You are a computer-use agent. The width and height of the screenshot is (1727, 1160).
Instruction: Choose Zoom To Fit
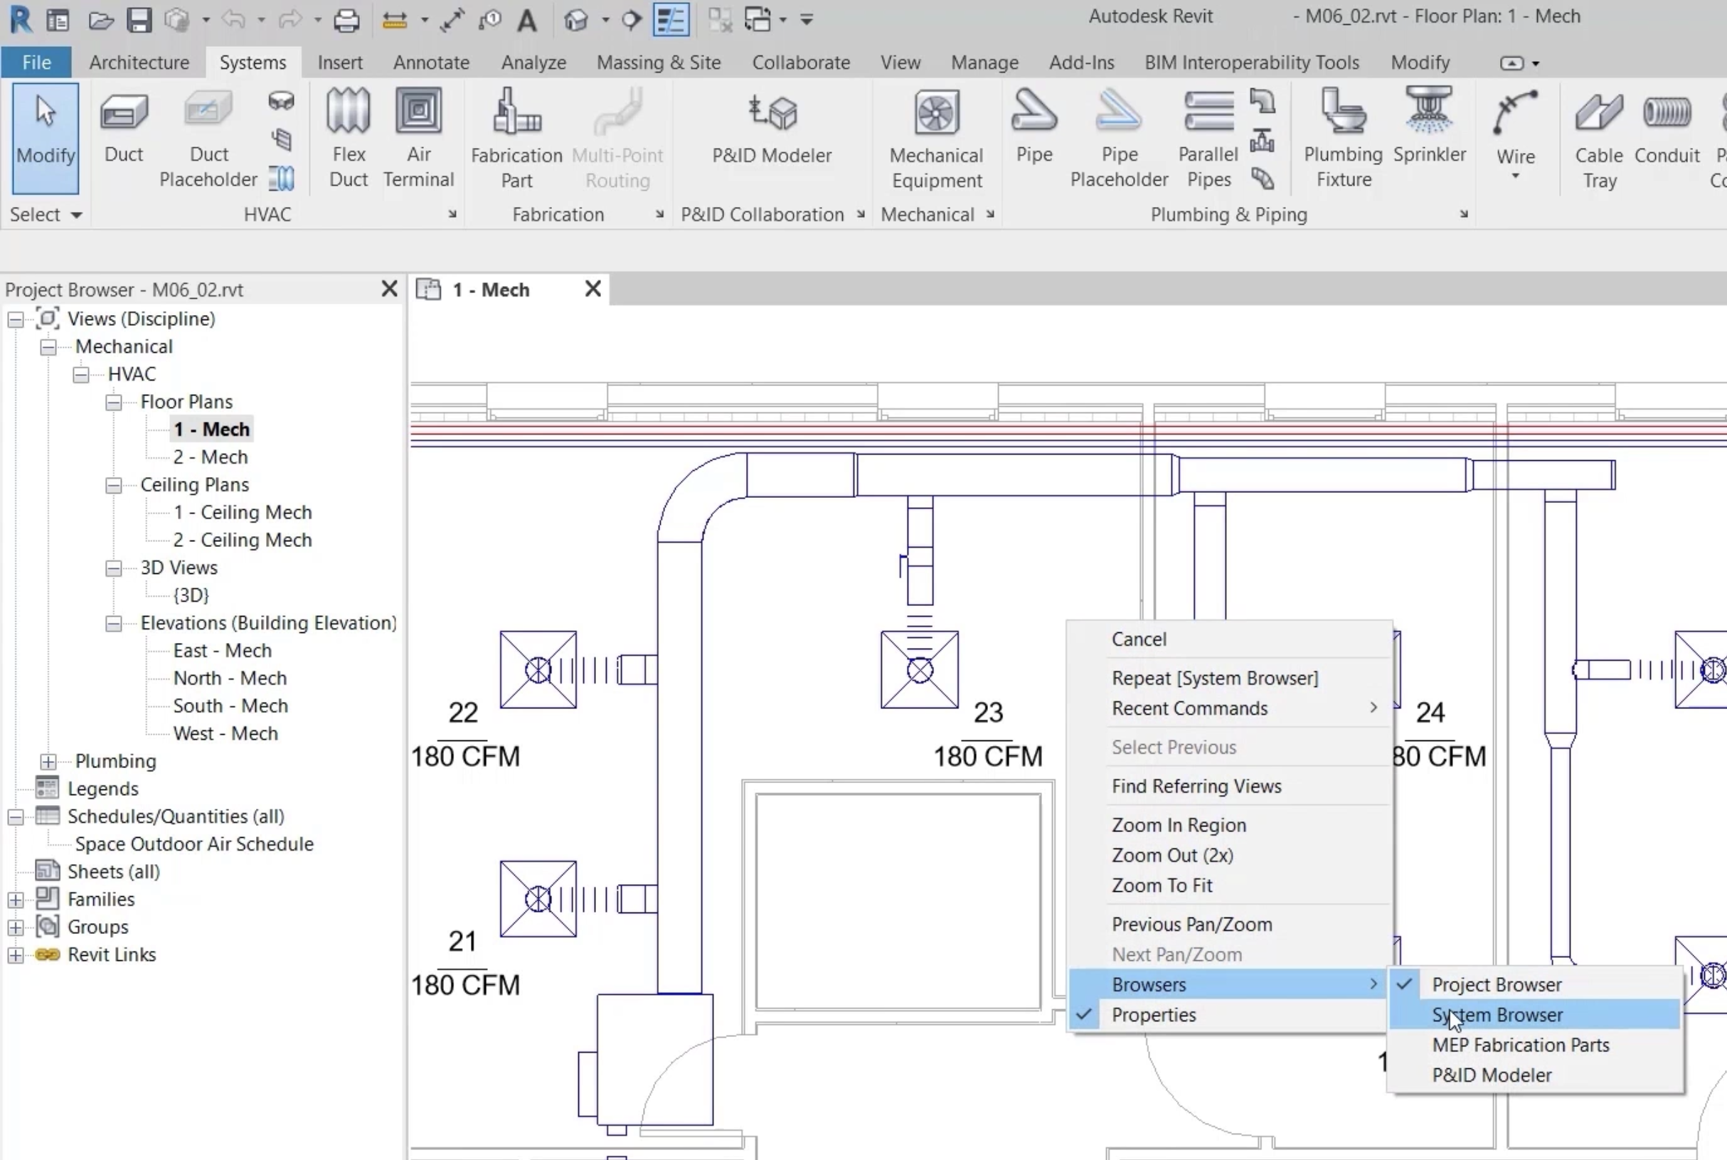(x=1229, y=885)
